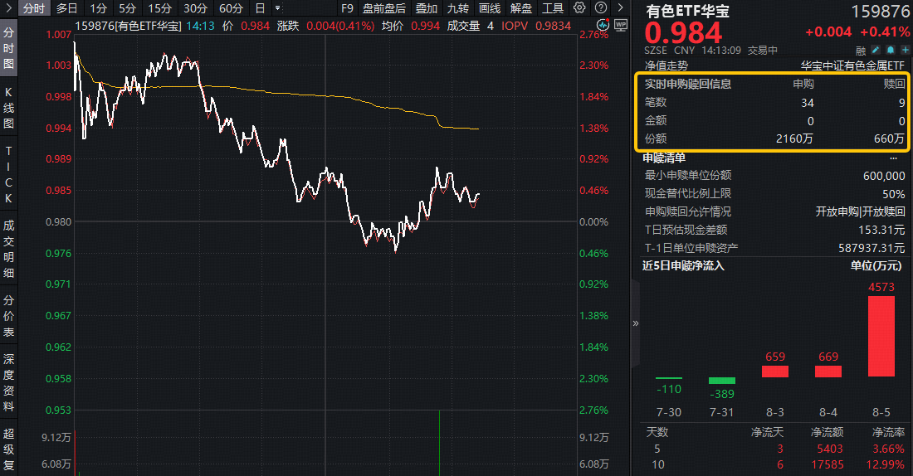Add to watchlist with the plus icon
This screenshot has width=913, height=476.
[905, 50]
